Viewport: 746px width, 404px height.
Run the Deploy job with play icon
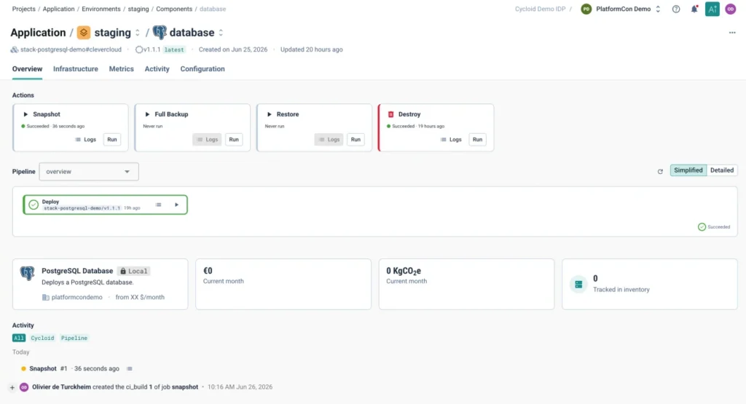176,205
